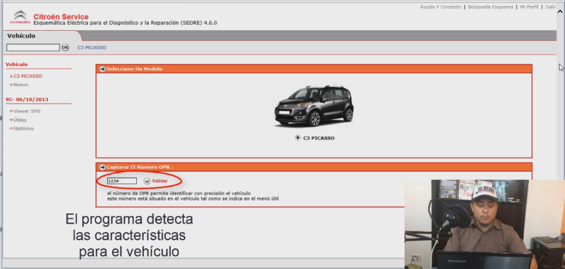
Task: Open Ayuda Y Contacto link
Action: (440, 7)
